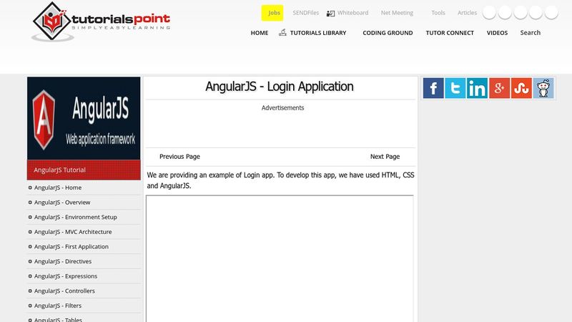The height and width of the screenshot is (322, 572).
Task: Click the Twitter share icon
Action: (455, 88)
